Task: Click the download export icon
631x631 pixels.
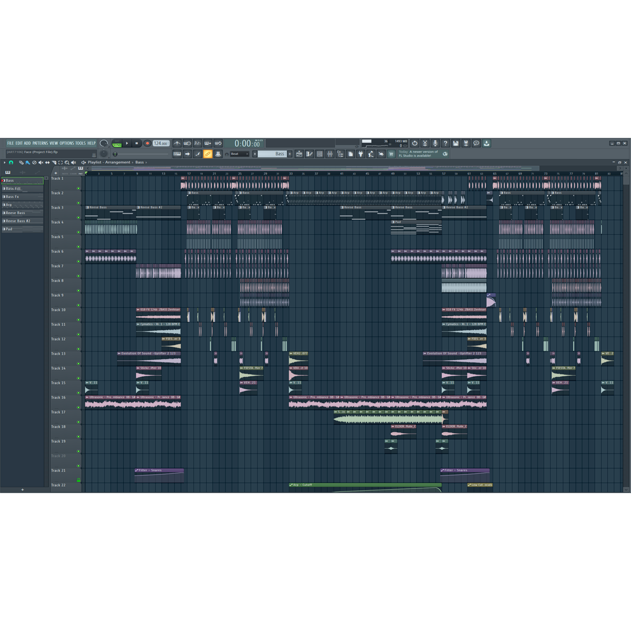Action: [487, 143]
